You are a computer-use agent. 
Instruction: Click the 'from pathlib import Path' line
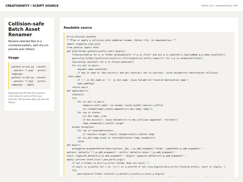(83, 48)
